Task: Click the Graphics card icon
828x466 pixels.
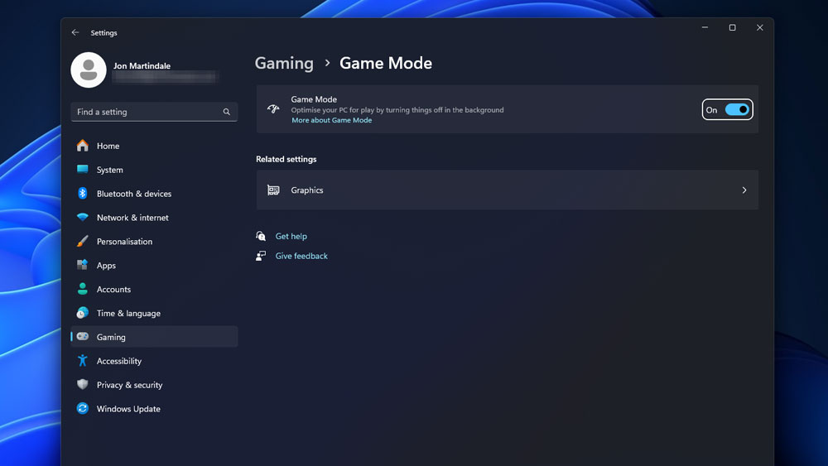Action: 273,190
